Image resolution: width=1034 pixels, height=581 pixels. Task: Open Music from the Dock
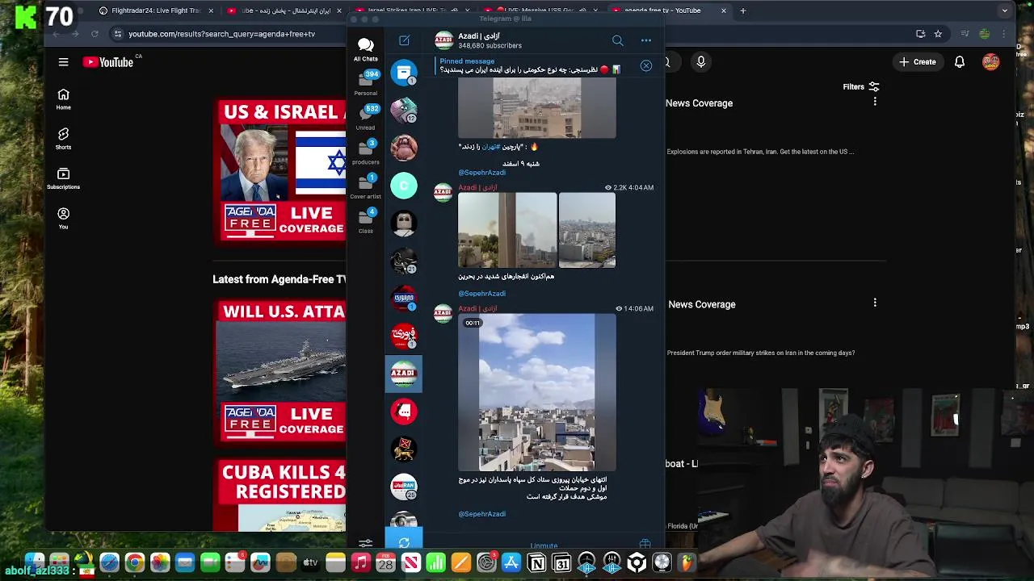360,562
